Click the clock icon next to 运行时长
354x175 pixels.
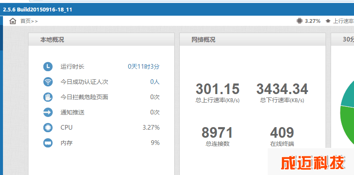pyautogui.click(x=48, y=67)
